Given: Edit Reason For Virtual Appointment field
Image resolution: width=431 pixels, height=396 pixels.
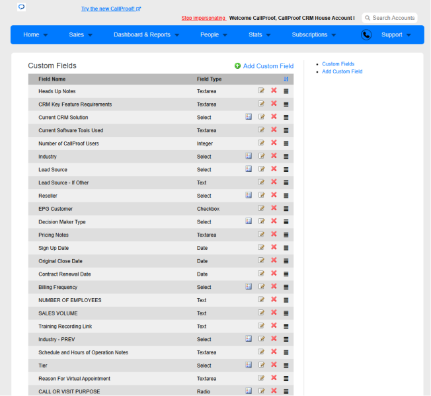Looking at the screenshot, I should (261, 377).
